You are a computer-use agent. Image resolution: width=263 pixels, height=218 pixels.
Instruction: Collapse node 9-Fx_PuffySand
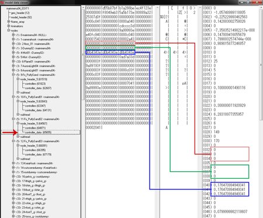13,75
